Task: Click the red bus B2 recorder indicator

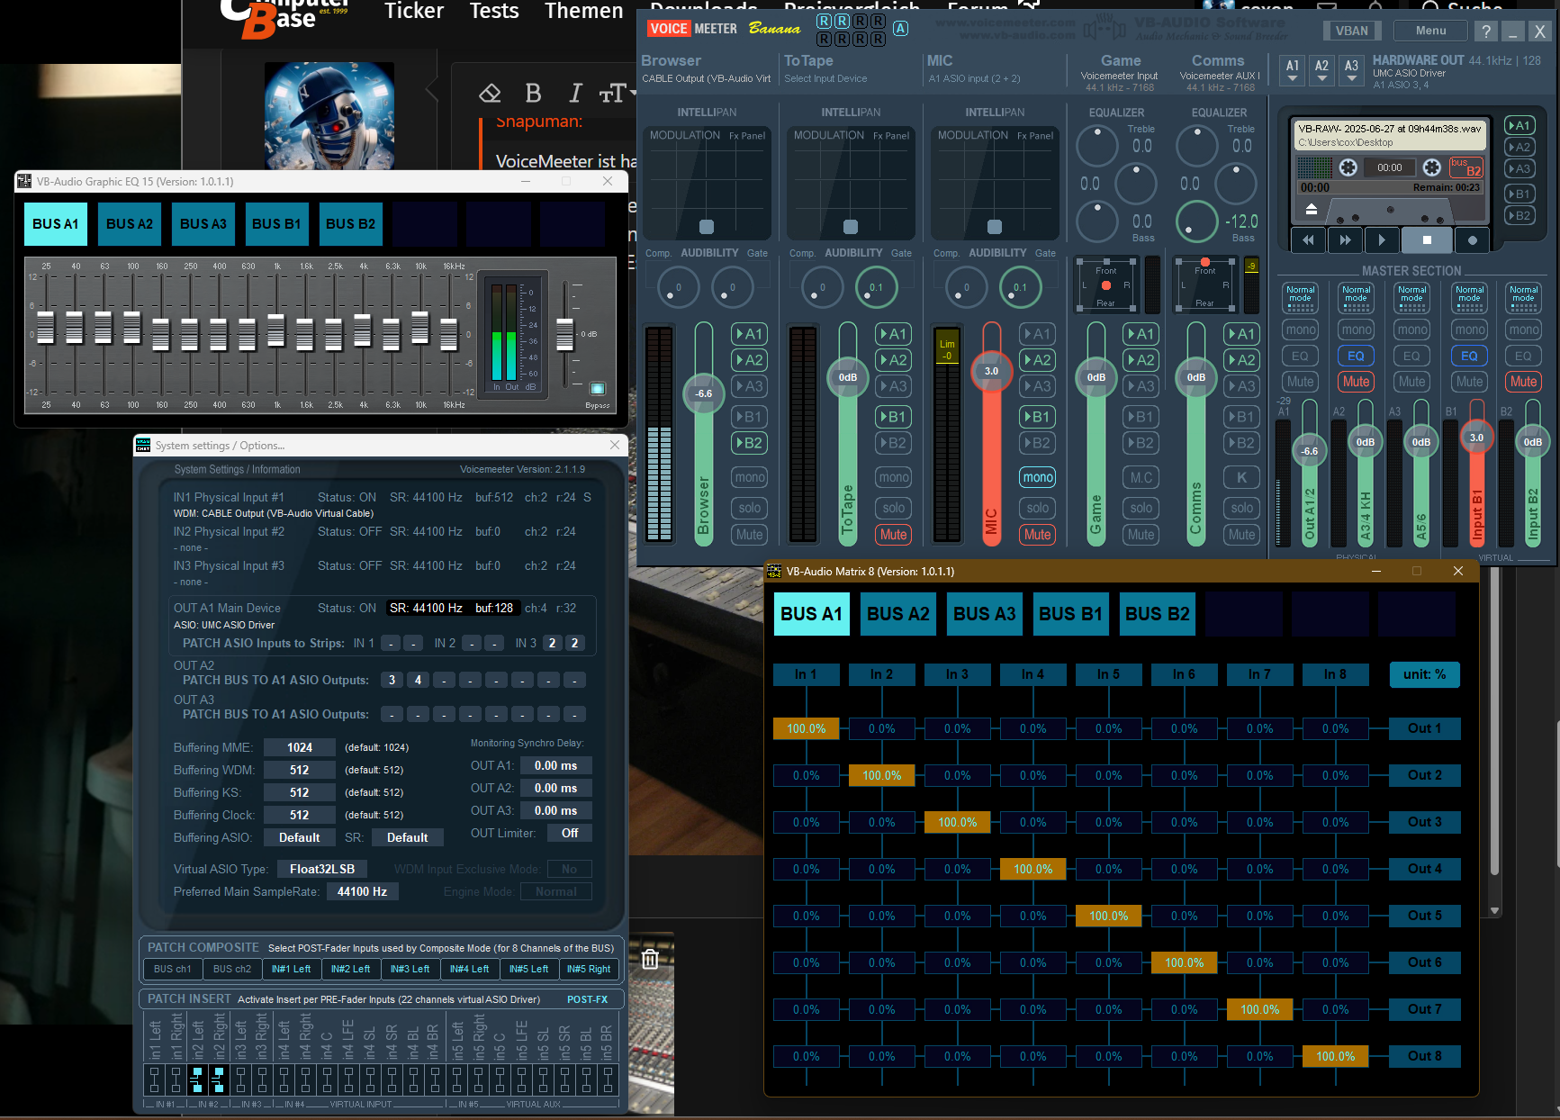Action: click(1466, 167)
